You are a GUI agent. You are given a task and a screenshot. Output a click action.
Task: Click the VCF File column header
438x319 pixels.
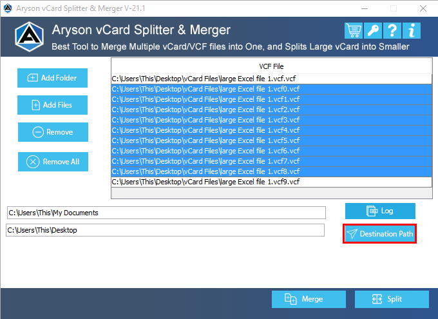click(x=271, y=66)
